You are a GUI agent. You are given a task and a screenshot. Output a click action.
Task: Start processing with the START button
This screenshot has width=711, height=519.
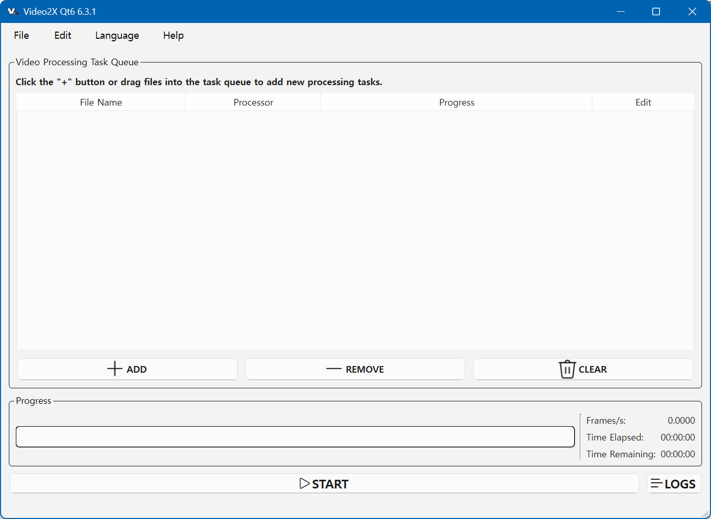pyautogui.click(x=324, y=483)
